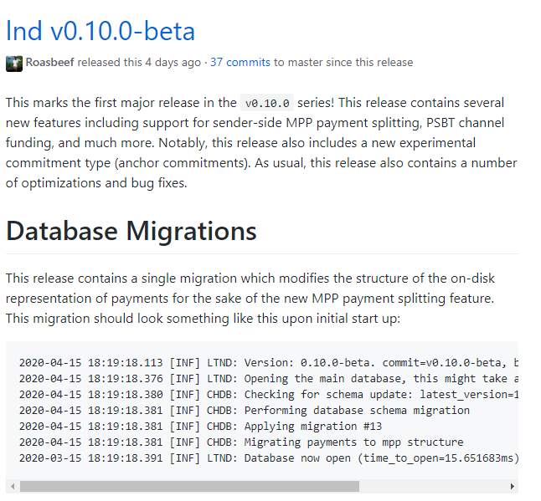Click the log line 'Applying migration #13'
Viewport: 541px width, 501px height.
(200, 427)
